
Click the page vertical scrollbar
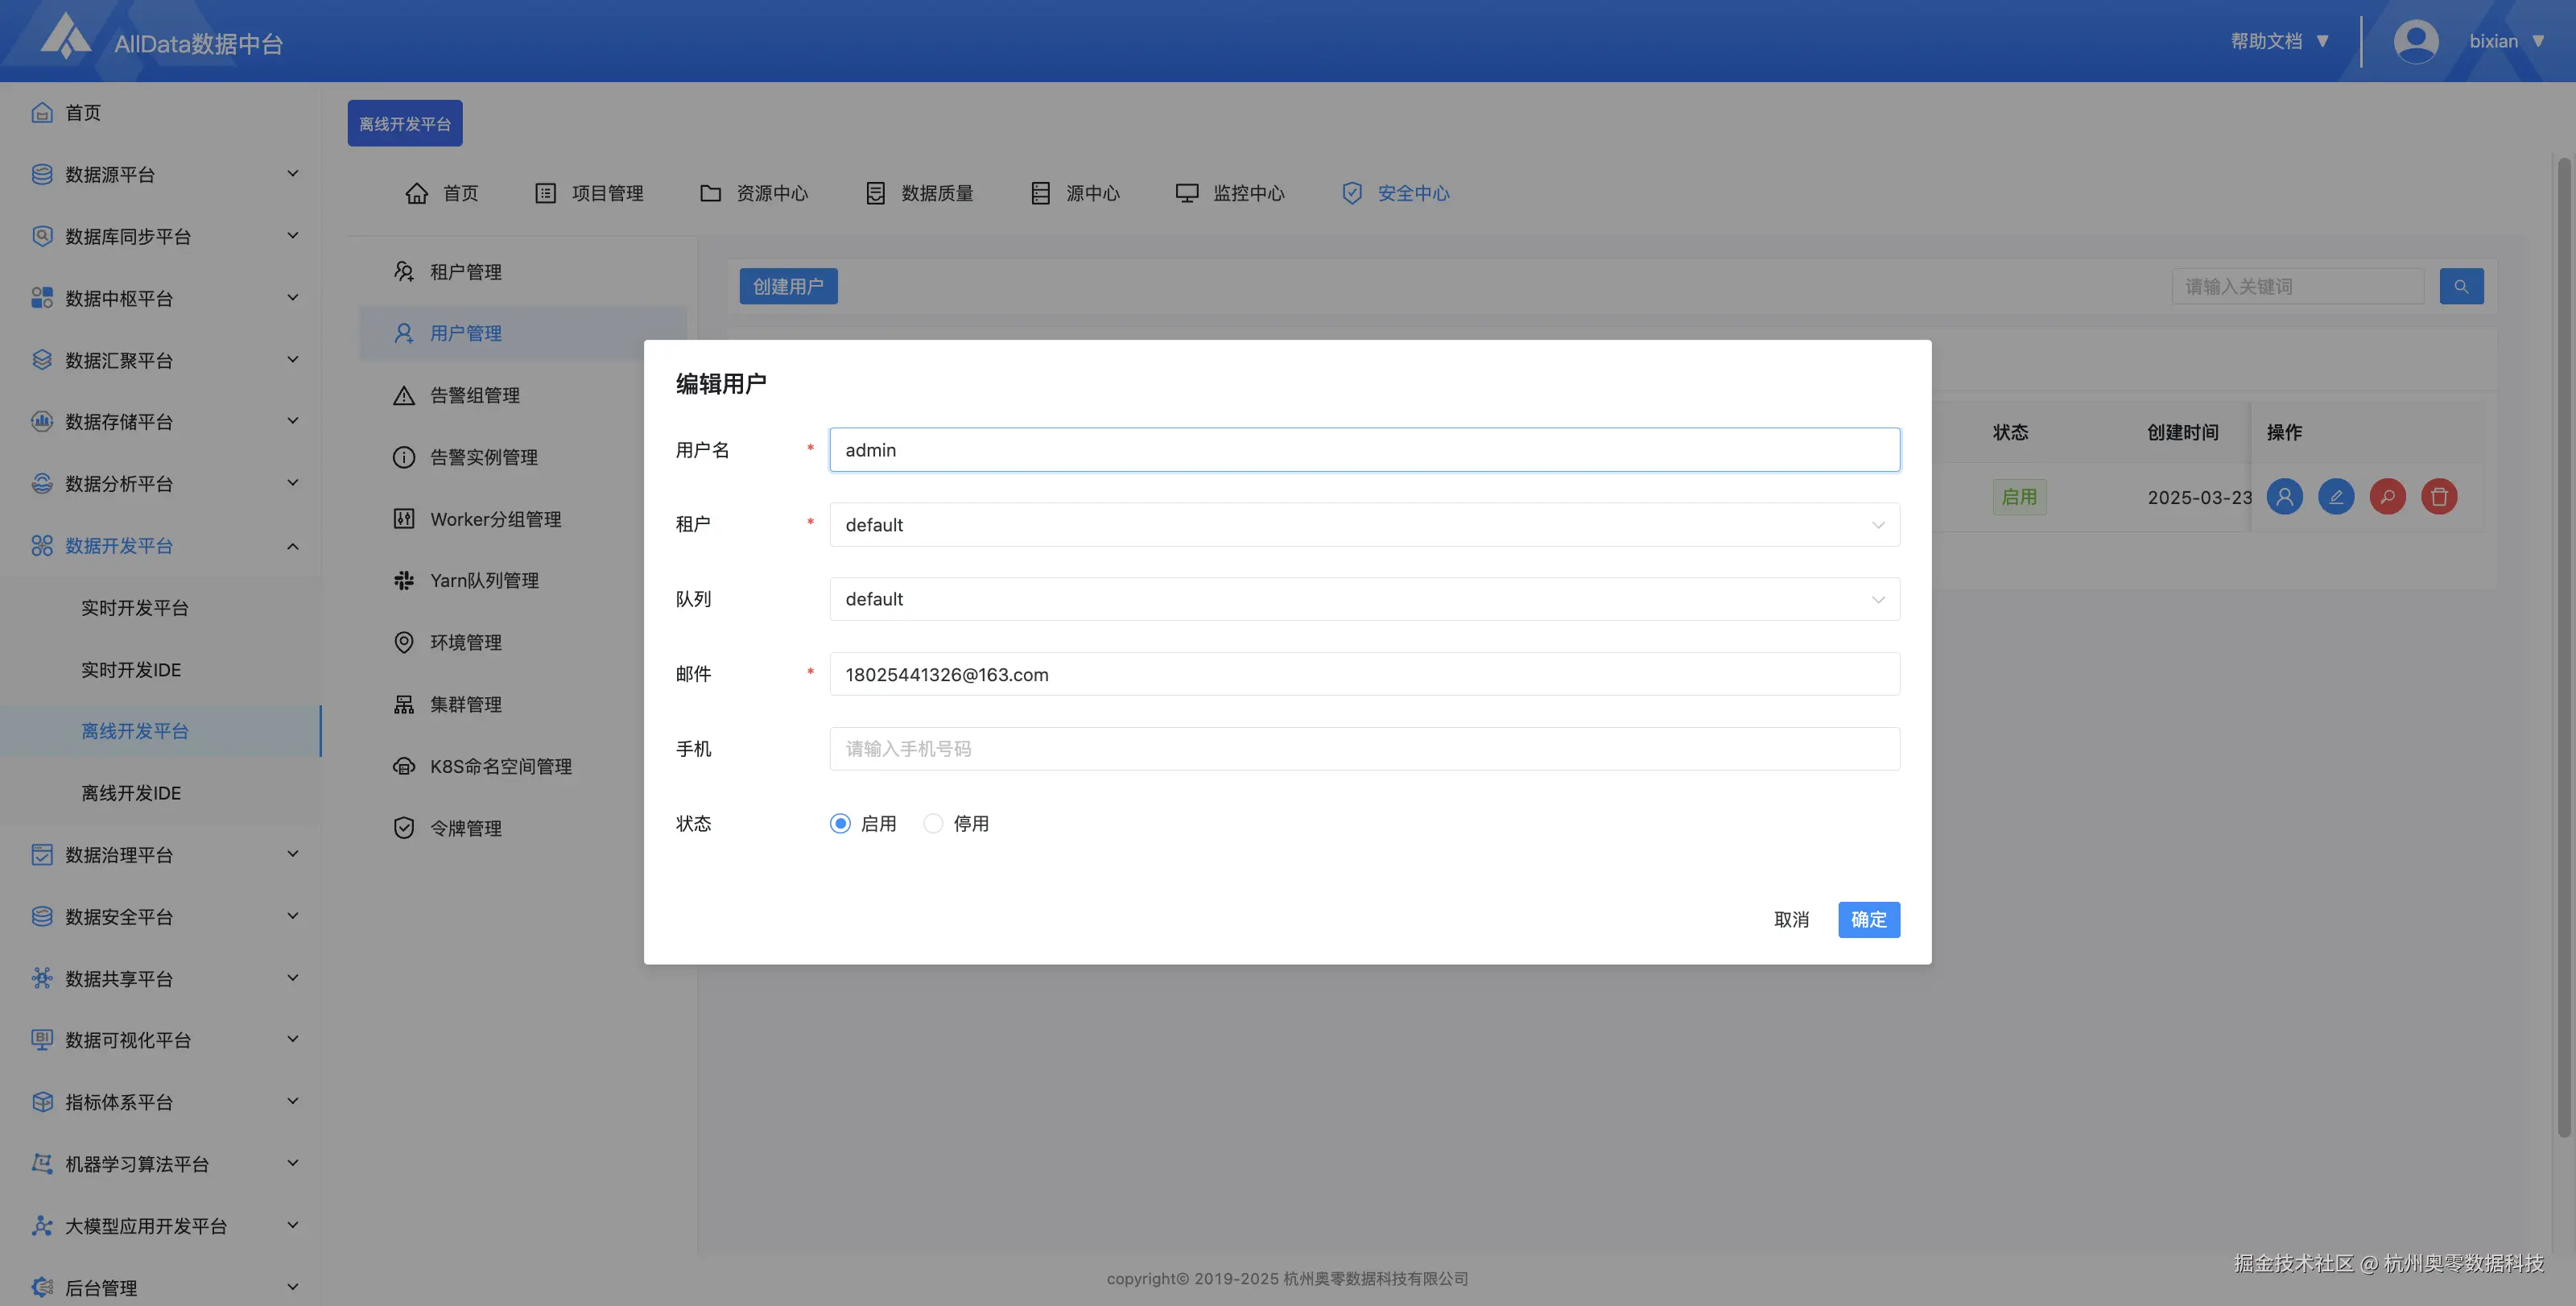[x=2563, y=640]
